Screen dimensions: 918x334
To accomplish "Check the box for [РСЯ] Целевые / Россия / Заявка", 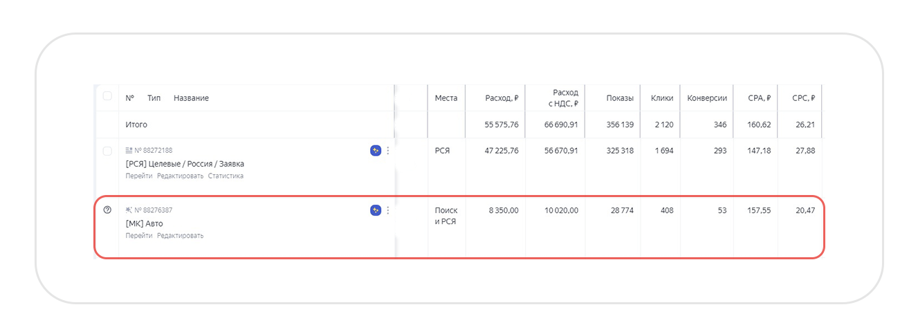I will point(107,151).
